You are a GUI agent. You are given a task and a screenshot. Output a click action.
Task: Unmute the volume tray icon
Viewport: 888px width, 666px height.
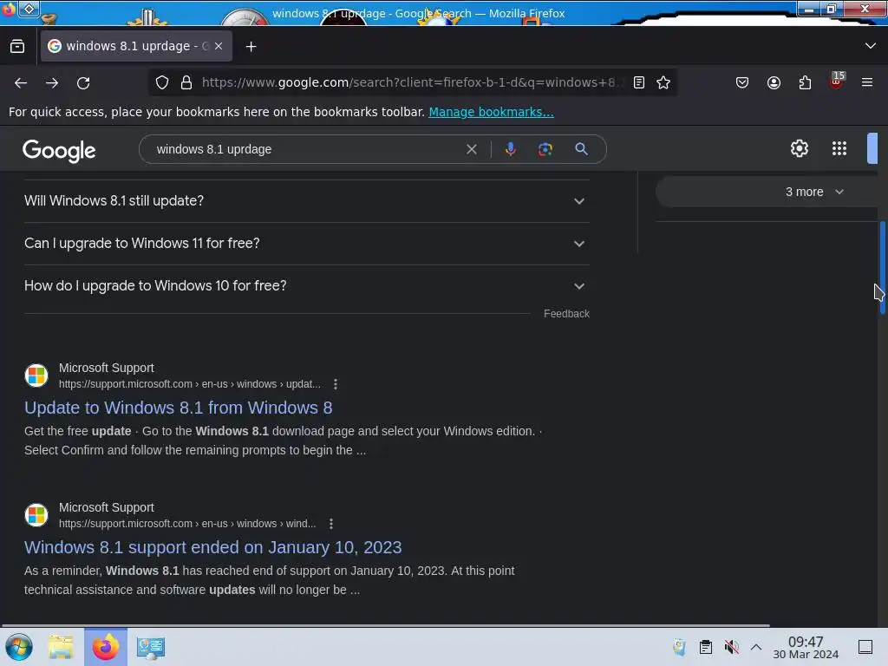[x=731, y=647]
